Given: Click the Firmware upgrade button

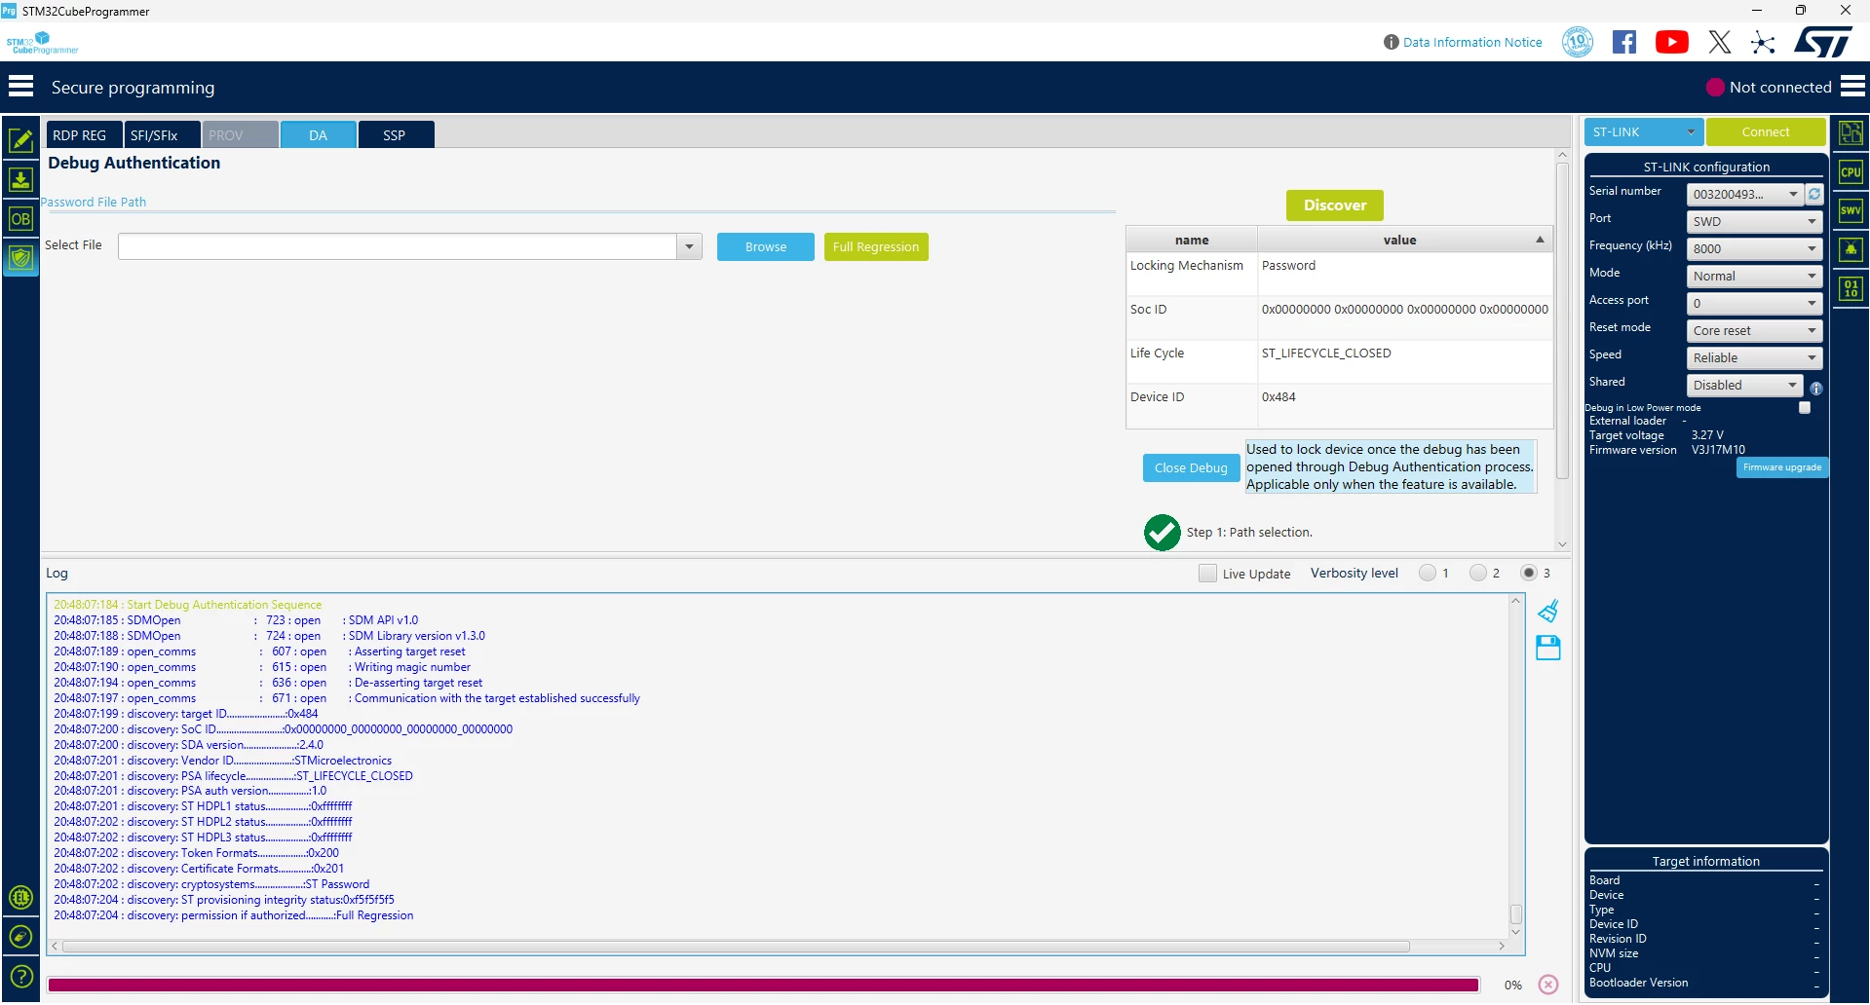Looking at the screenshot, I should 1781,467.
